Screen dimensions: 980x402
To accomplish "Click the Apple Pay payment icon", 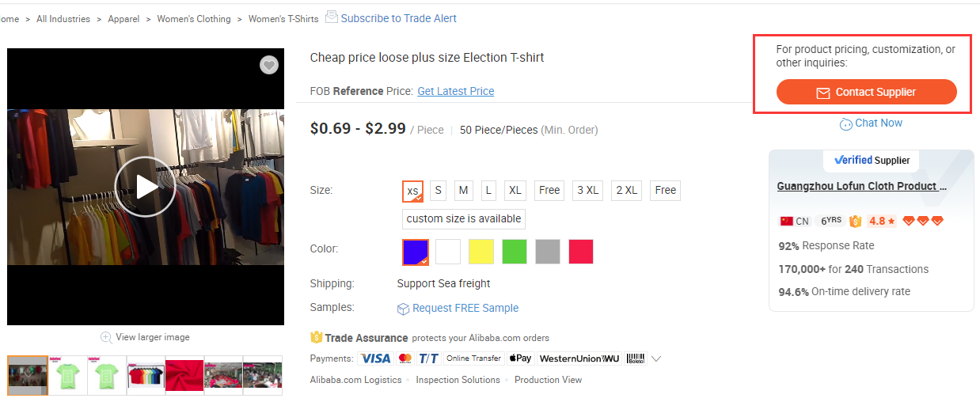I will click(x=519, y=358).
